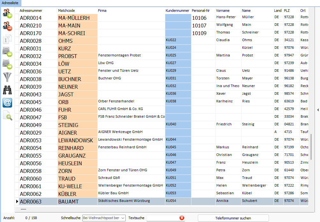
Task: Open the email function via the @ icon
Action: (x=7, y=103)
